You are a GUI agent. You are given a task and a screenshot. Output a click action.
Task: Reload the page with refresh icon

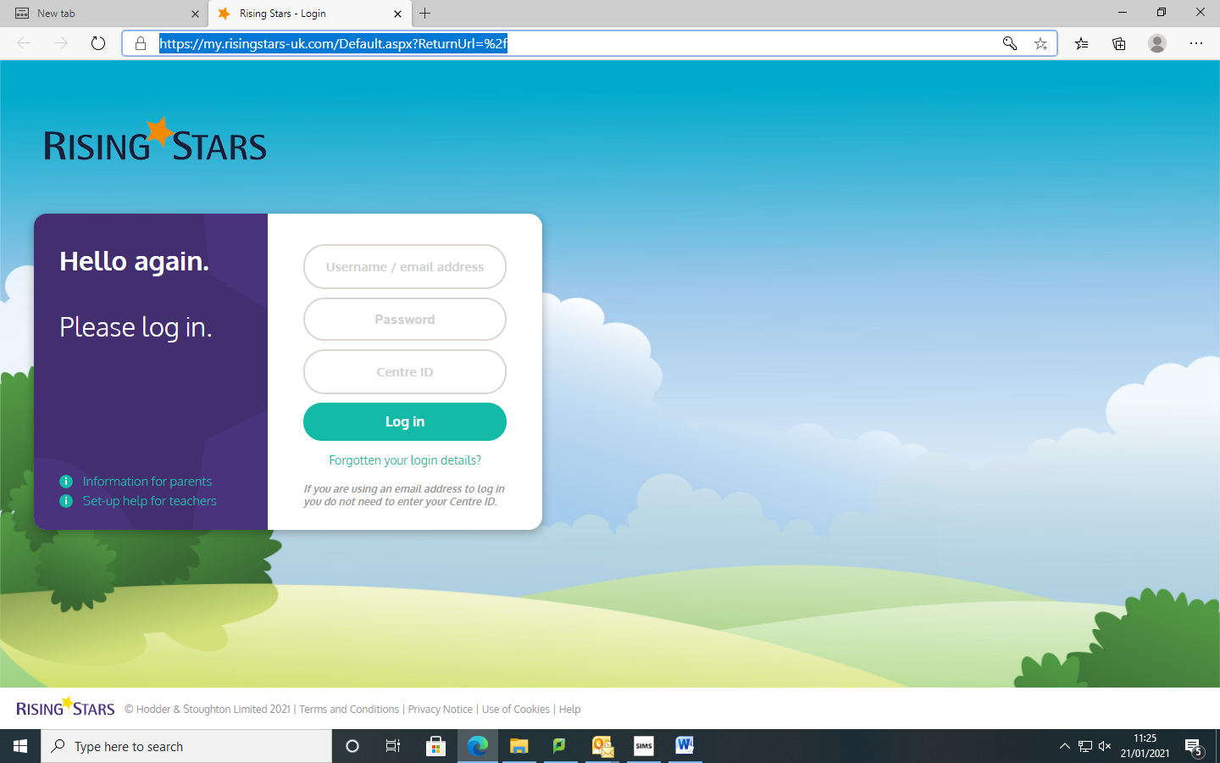[98, 43]
